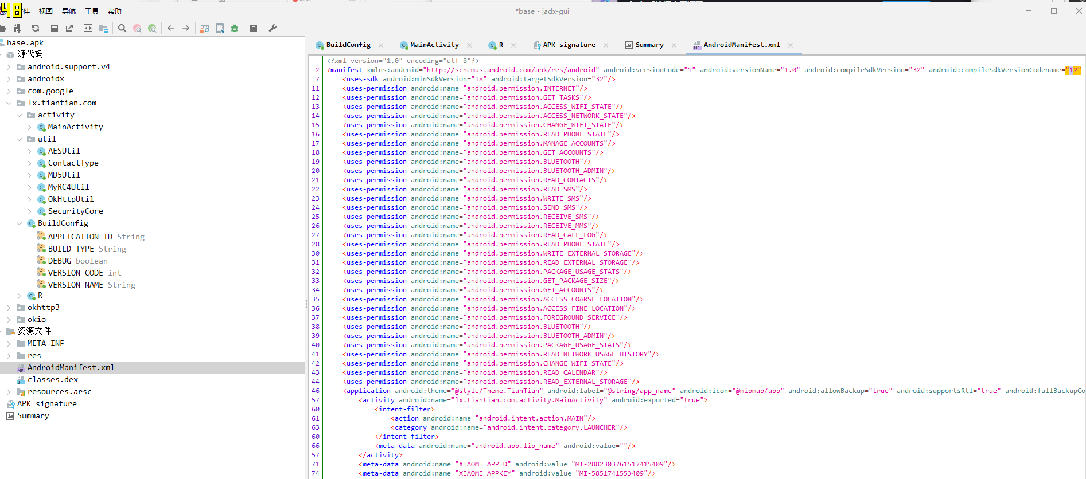Expand the AESUtil class node
The image size is (1086, 479).
[29, 151]
